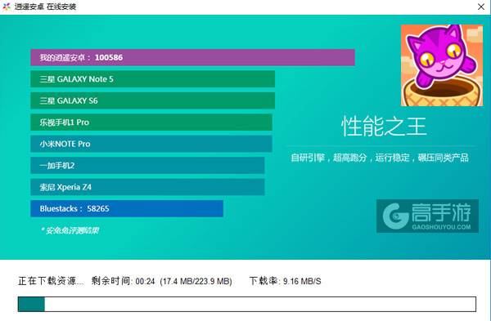Click the 索尼 Xperia Z4 bar
Screen dimensions: 491x321
147,187
